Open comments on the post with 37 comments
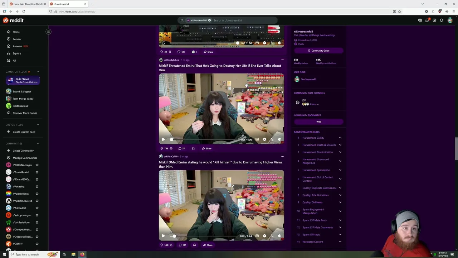The height and width of the screenshot is (258, 458). click(x=181, y=148)
